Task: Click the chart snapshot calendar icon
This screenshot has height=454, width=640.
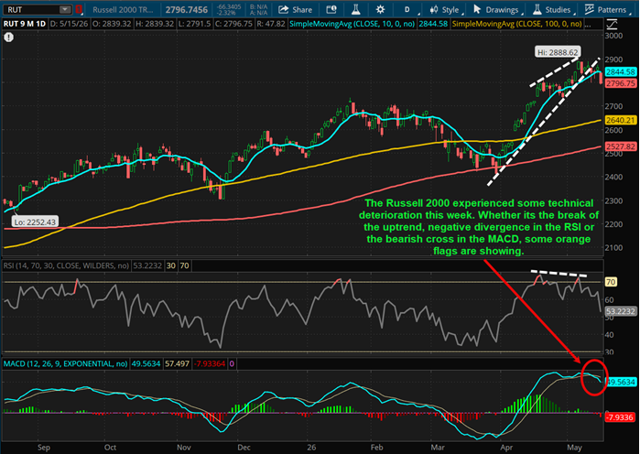Action: click(x=331, y=9)
